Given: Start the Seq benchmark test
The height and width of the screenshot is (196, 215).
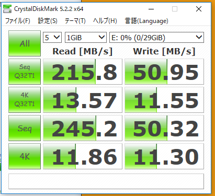Looking at the screenshot, I should point(25,128).
